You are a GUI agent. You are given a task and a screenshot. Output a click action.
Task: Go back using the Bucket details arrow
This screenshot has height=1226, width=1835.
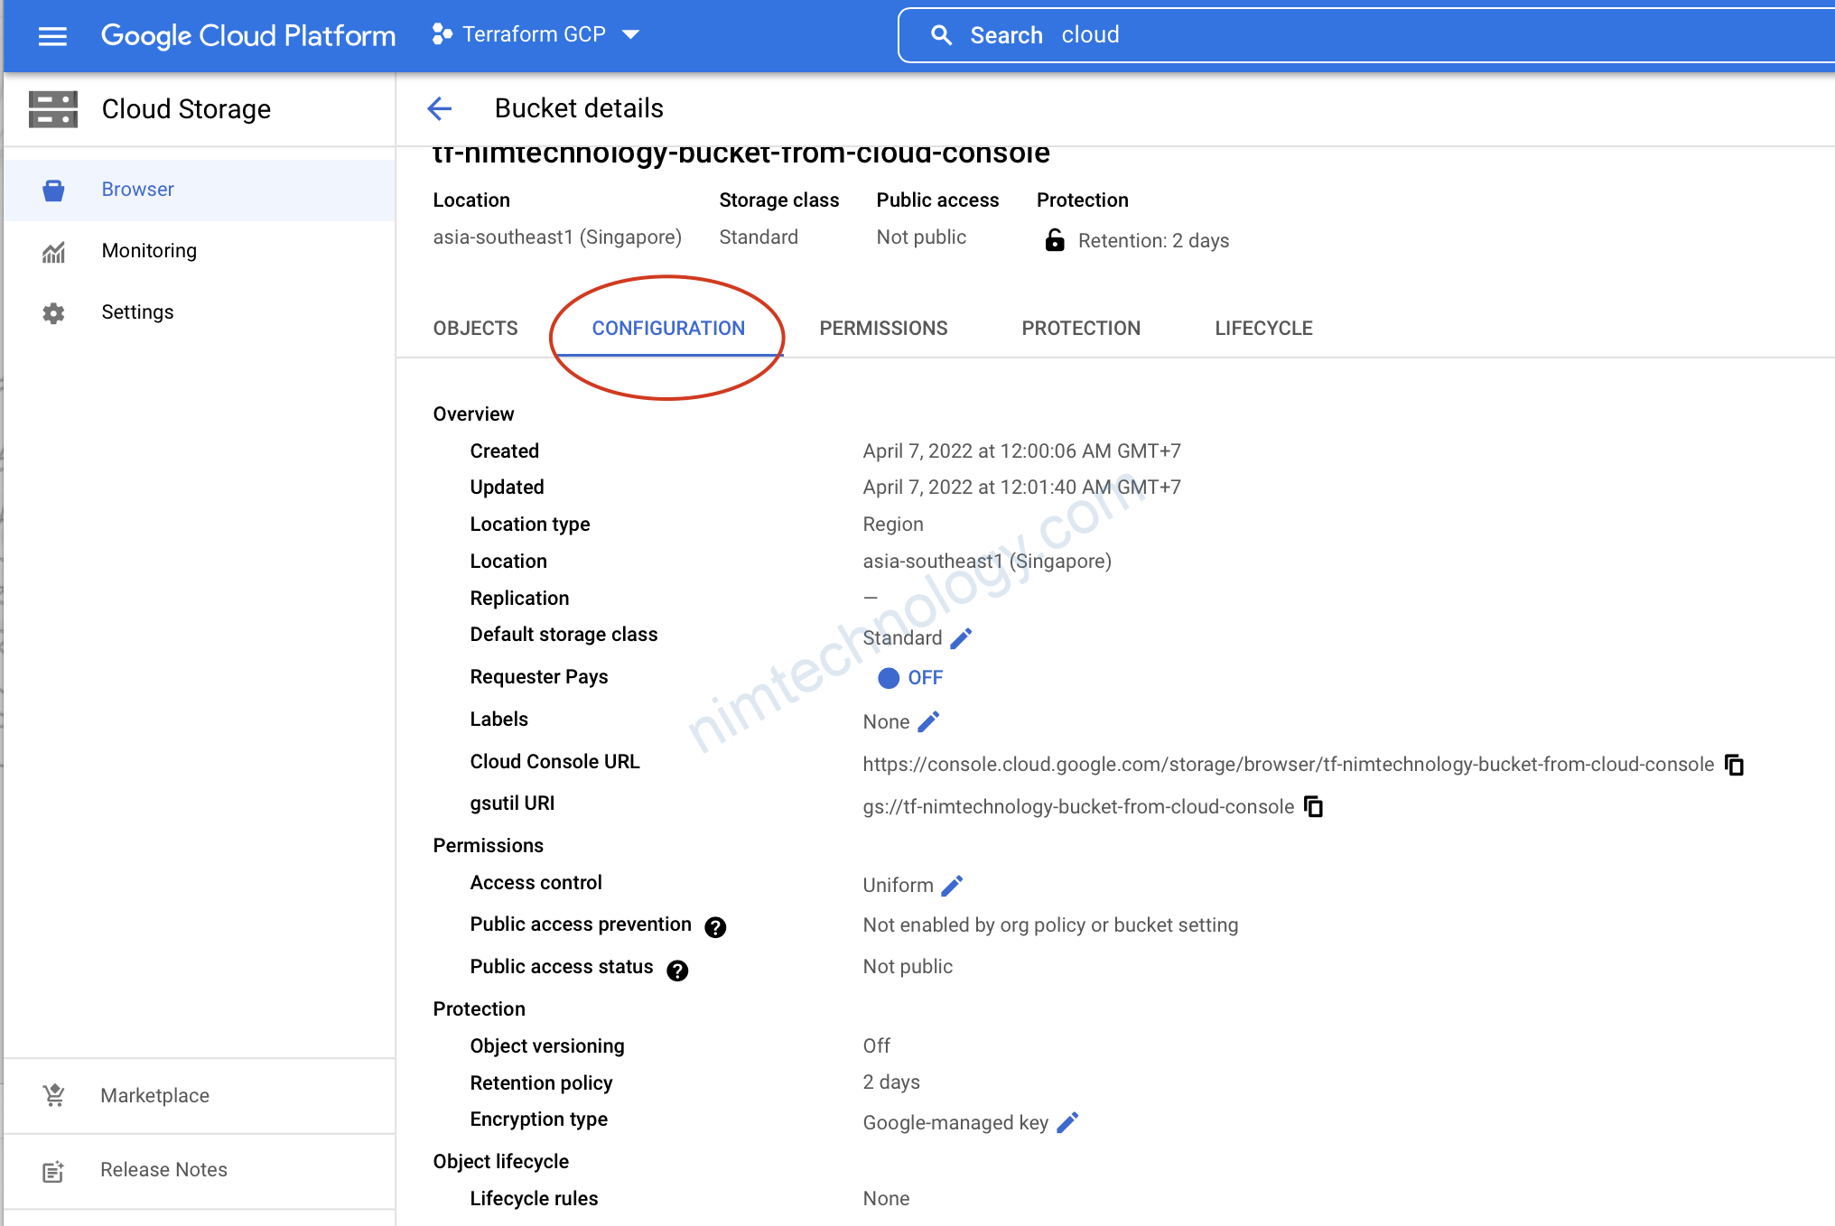[440, 108]
